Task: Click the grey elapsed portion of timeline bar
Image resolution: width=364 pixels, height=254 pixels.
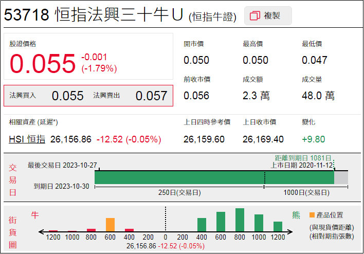Action: [x=341, y=178]
